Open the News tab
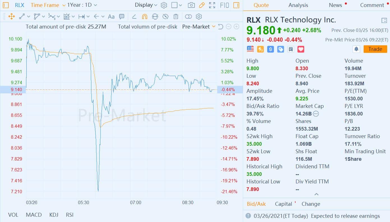Viewport: 390px width, 222px height. pos(335,5)
